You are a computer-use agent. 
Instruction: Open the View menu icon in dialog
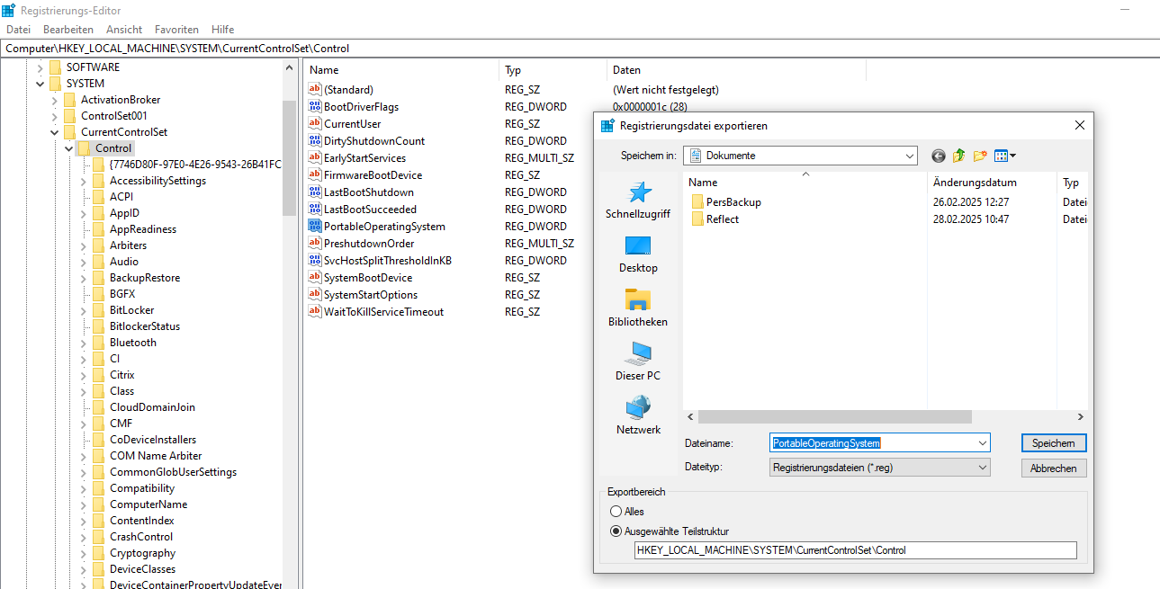(1005, 156)
